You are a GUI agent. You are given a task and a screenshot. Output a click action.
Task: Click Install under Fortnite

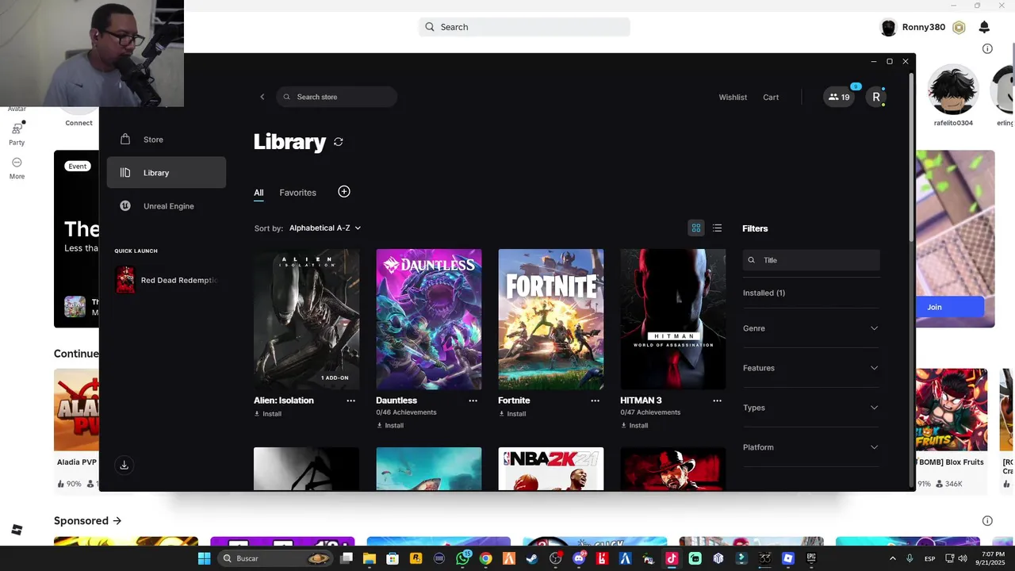[512, 414]
